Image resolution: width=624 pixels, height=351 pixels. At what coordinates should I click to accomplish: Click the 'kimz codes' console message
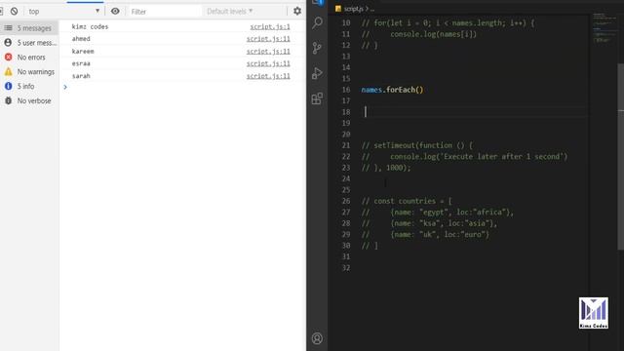click(x=90, y=26)
